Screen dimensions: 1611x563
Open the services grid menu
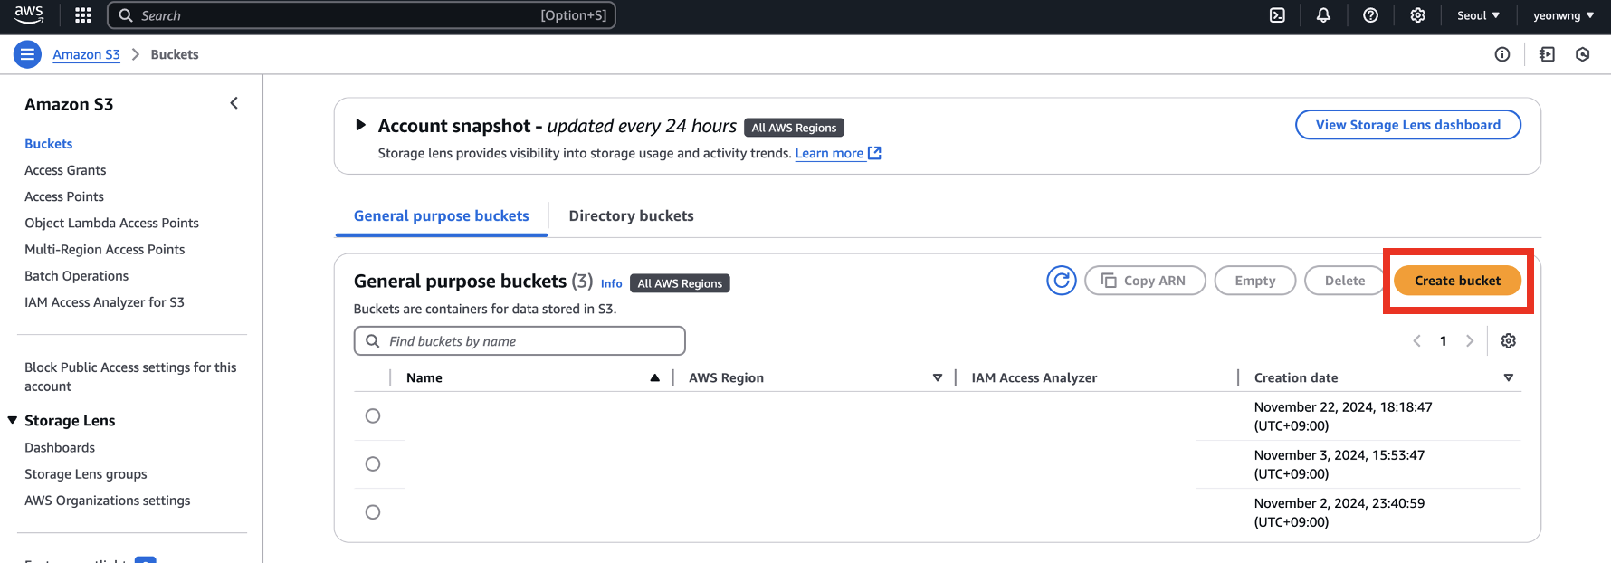[83, 15]
